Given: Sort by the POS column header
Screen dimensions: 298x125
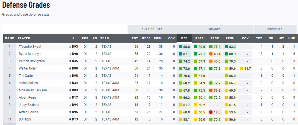Looking at the screenshot, I should 85,38.
